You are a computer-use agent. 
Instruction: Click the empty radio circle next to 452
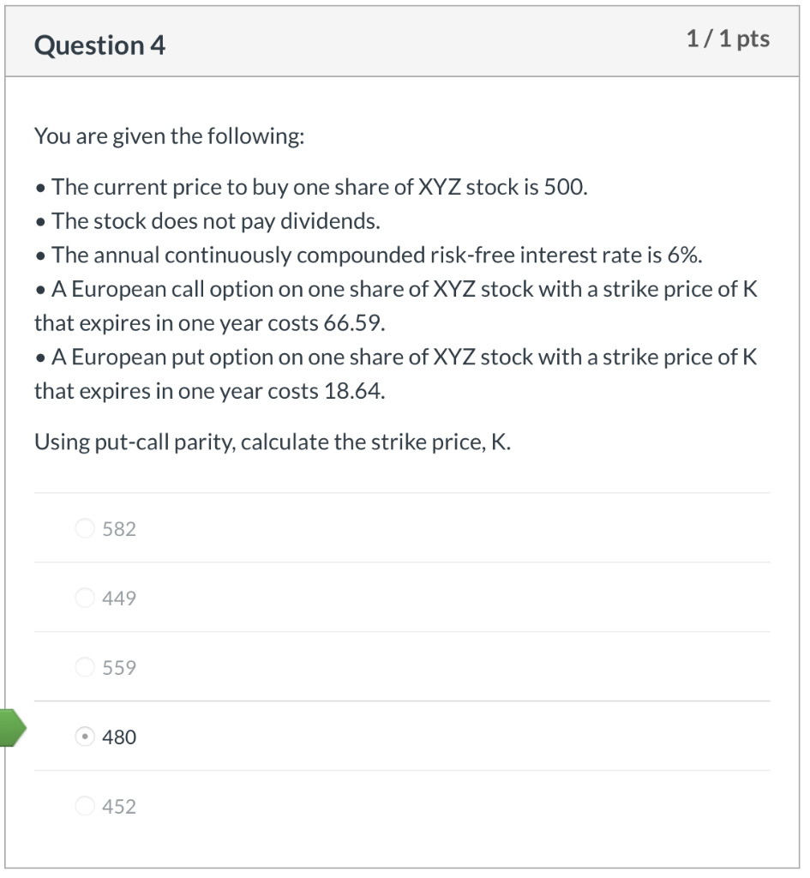85,806
